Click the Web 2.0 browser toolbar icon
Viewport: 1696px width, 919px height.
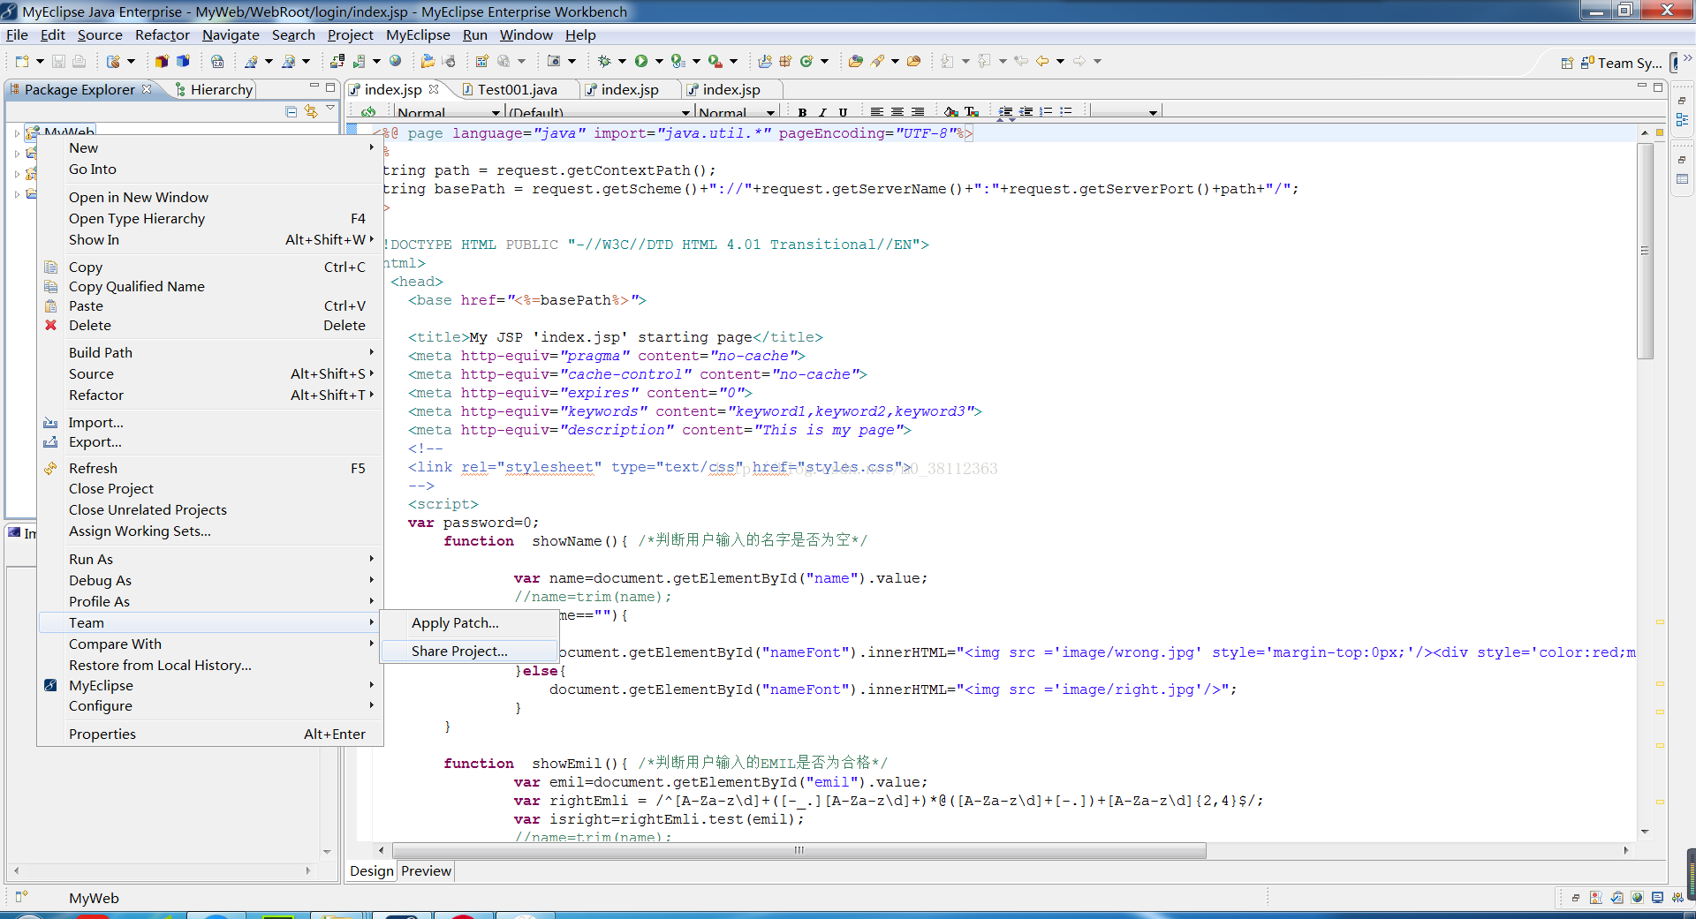pos(217,61)
